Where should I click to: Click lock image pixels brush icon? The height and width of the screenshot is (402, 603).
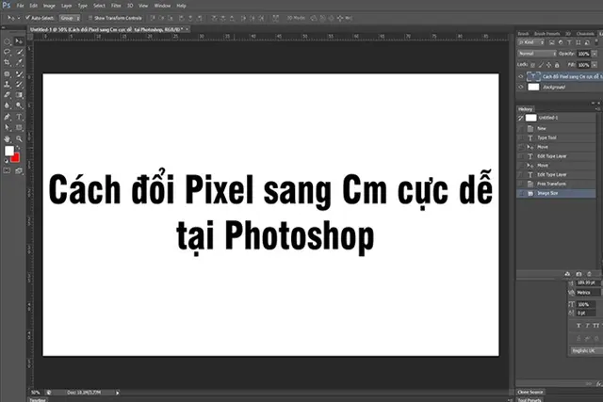[x=541, y=65]
